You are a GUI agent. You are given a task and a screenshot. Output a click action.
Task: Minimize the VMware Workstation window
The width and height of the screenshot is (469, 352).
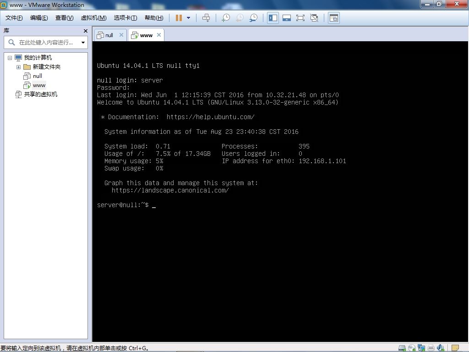pos(427,4)
